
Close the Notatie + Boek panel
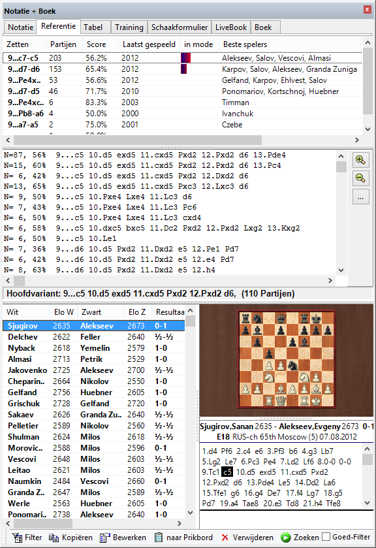367,9
